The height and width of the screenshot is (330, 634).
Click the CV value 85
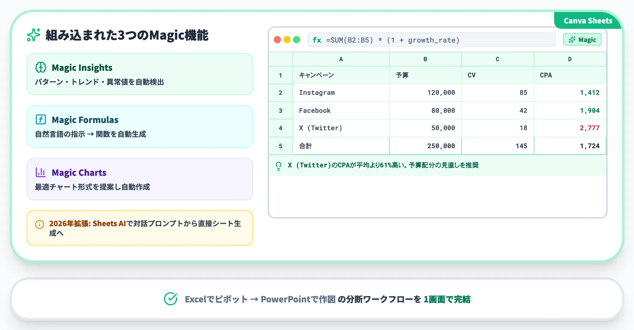click(497, 93)
